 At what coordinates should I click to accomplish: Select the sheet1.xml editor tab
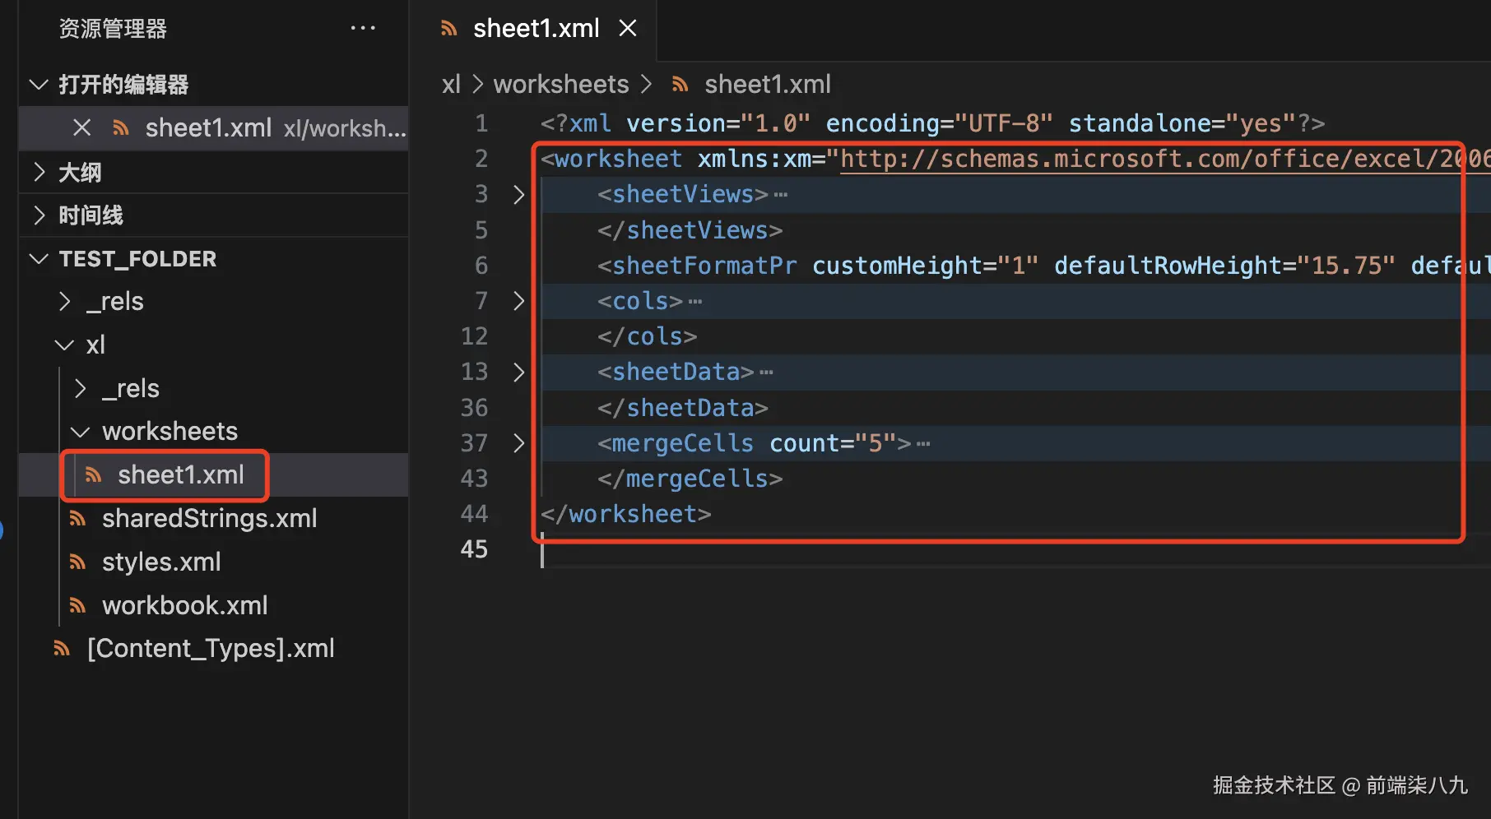[536, 29]
